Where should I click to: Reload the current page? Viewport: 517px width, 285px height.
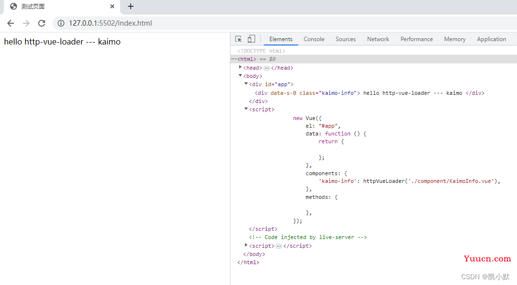[x=42, y=23]
